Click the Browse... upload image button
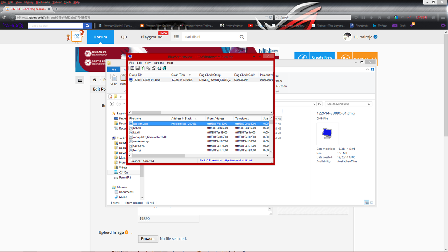 148,239
